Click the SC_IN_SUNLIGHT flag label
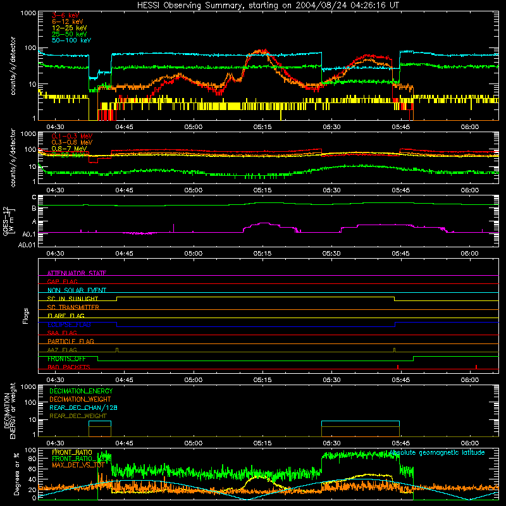Image resolution: width=506 pixels, height=506 pixels. point(73,299)
